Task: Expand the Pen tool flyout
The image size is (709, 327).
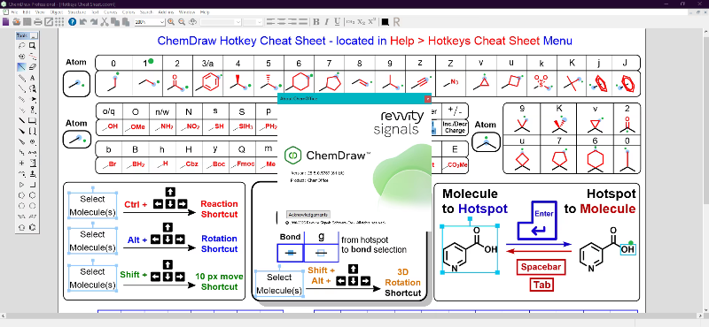Action: coord(33,88)
